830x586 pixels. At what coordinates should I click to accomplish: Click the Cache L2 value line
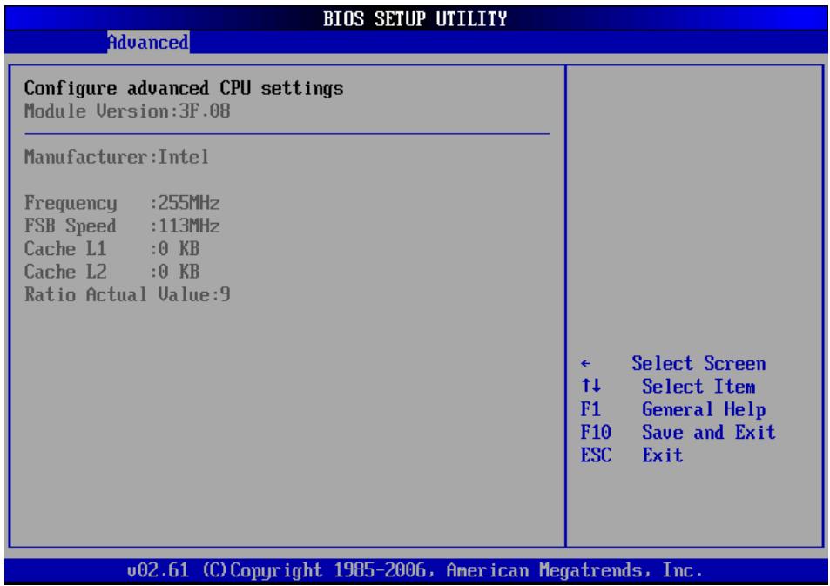pyautogui.click(x=111, y=272)
